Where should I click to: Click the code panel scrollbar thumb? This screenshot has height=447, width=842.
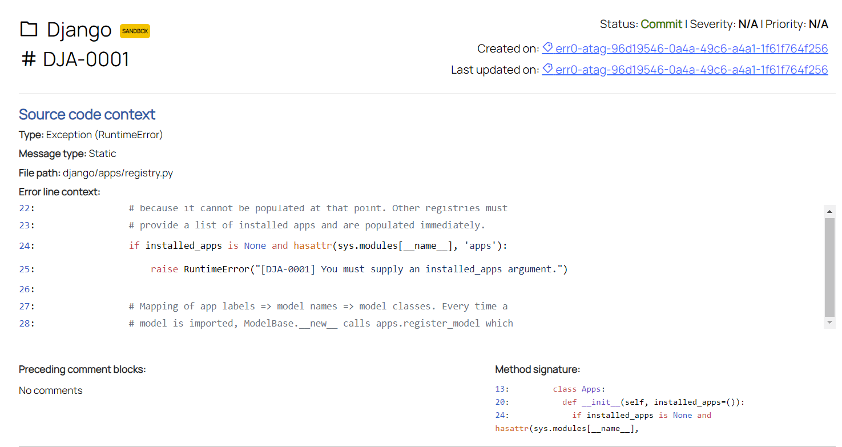pos(830,267)
